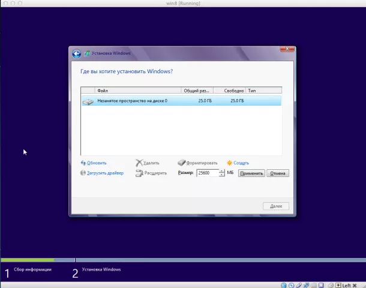
Task: Click the Тип (Type) column header
Action: click(x=263, y=91)
